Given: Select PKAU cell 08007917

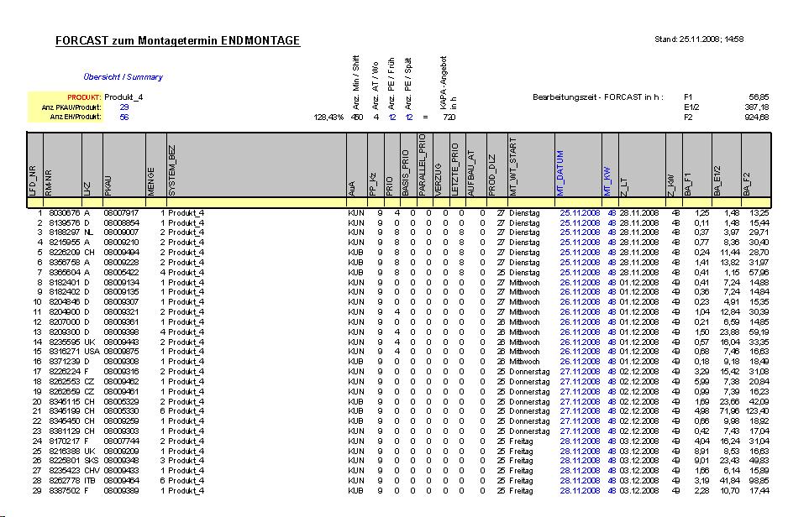Looking at the screenshot, I should 121,213.
